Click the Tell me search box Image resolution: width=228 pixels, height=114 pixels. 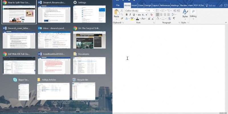[210, 5]
